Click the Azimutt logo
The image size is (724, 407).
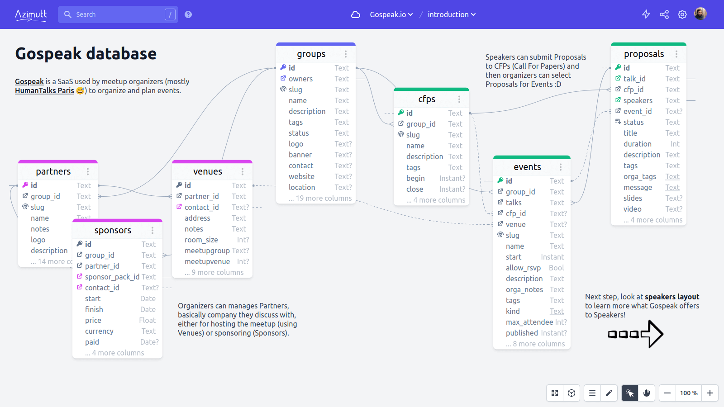pos(31,14)
